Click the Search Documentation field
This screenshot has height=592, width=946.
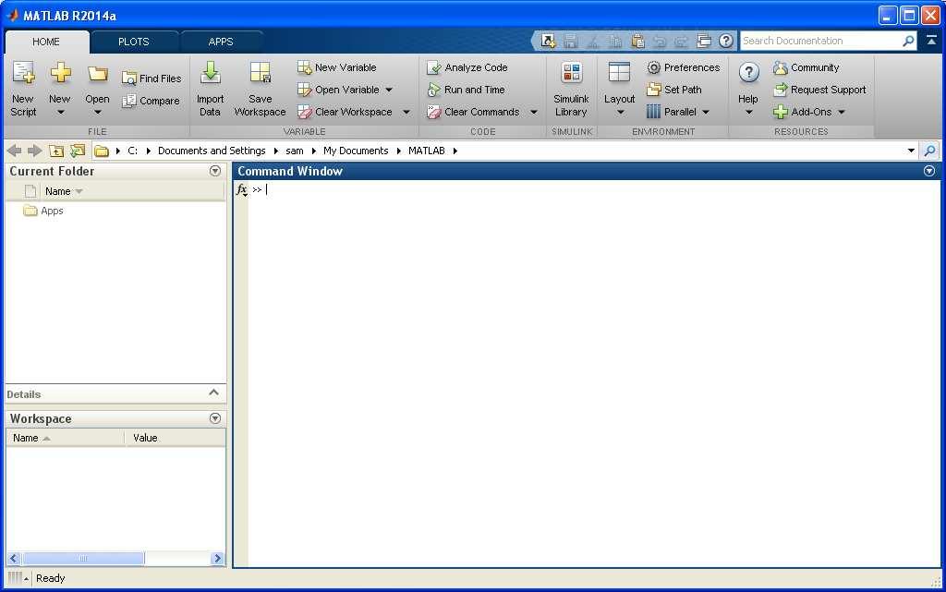coord(821,41)
